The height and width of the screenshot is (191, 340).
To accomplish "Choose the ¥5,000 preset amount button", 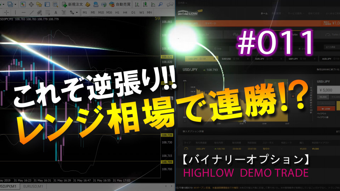I will 323,97.
